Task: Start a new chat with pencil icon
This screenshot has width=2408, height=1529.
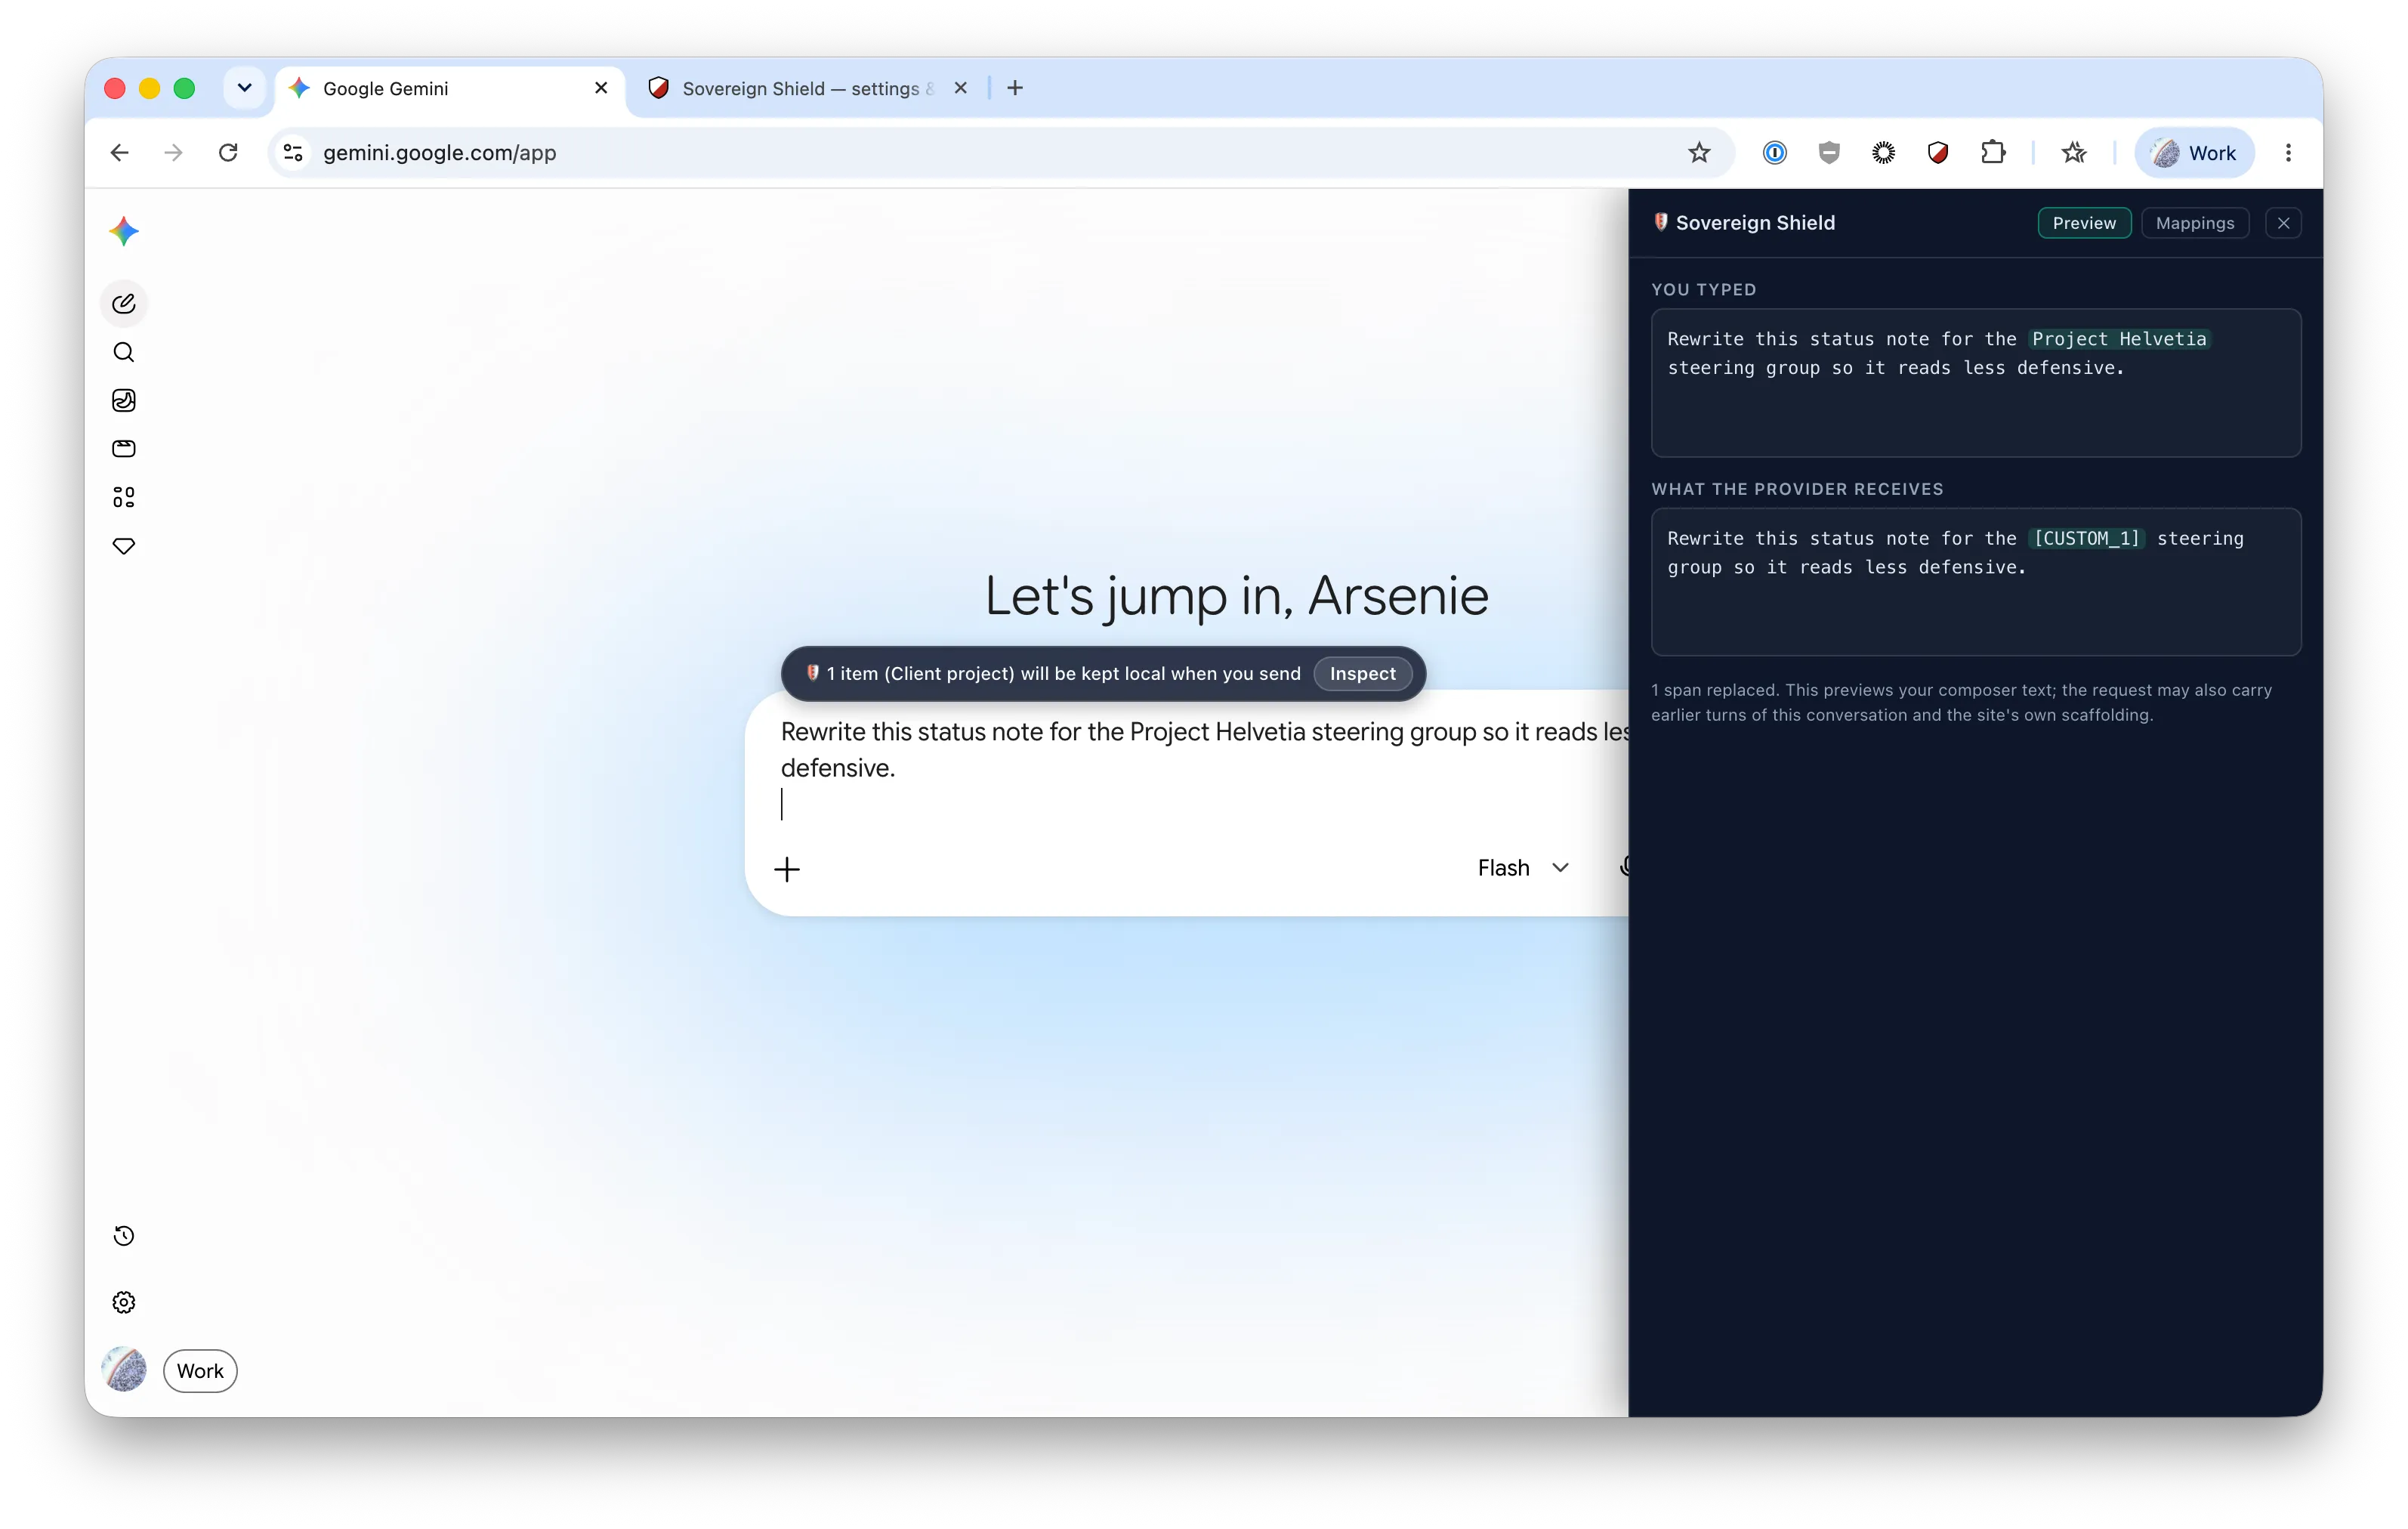Action: [124, 304]
